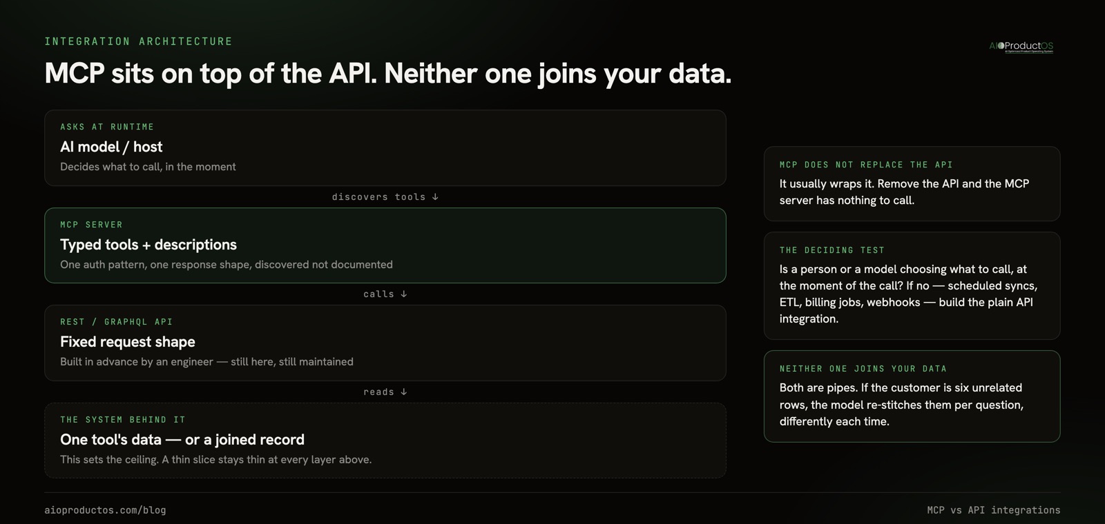Select the 'Fixed request shape' title
The width and height of the screenshot is (1105, 524).
pos(128,342)
